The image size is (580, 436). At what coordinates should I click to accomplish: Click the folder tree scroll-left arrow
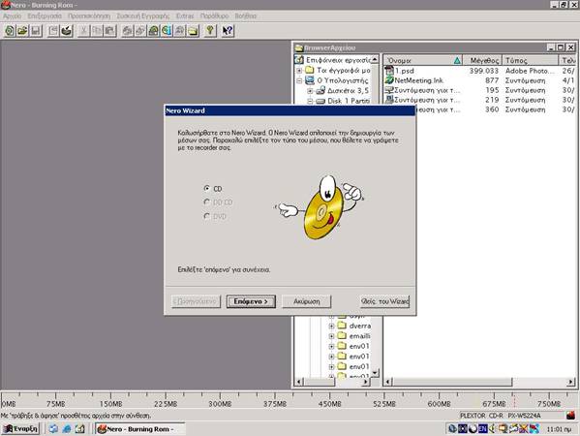(299, 381)
